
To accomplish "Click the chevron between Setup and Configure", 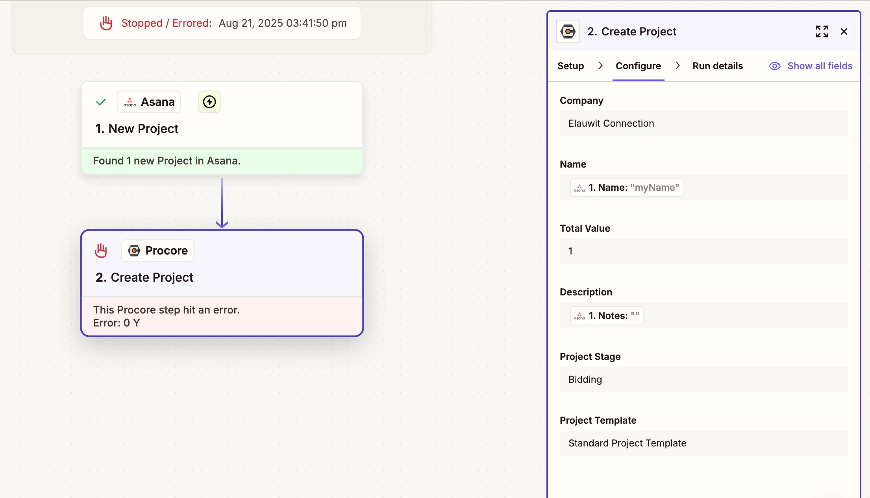I will [600, 66].
